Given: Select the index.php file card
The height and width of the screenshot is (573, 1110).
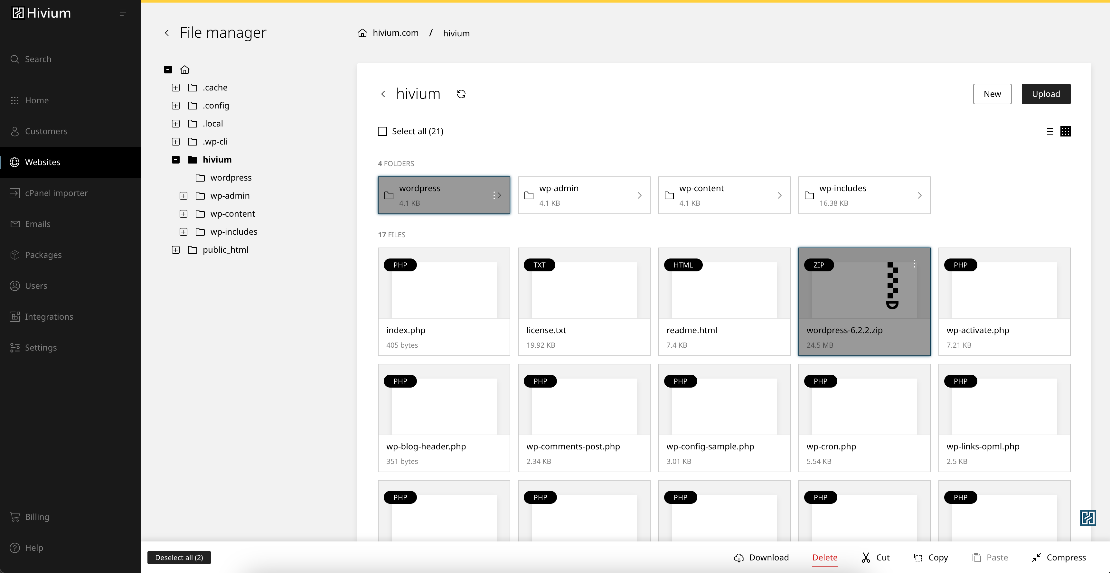Looking at the screenshot, I should click(x=444, y=302).
